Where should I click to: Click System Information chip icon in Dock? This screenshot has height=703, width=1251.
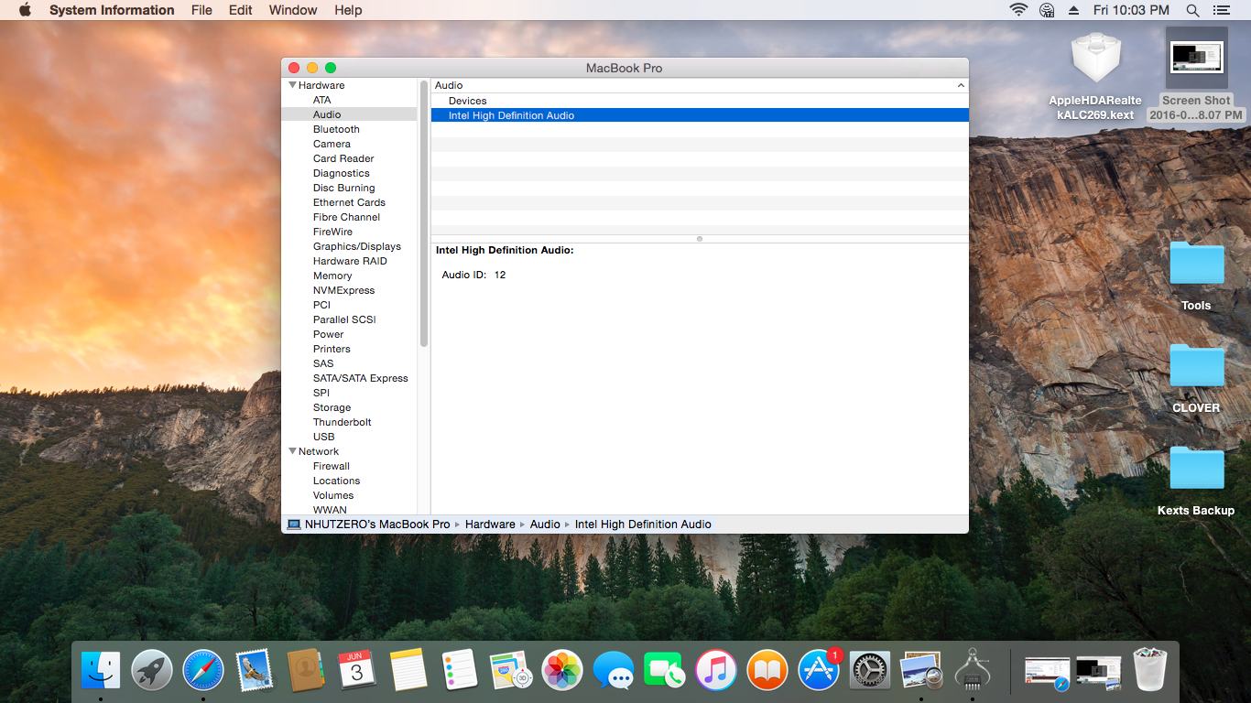pyautogui.click(x=973, y=670)
